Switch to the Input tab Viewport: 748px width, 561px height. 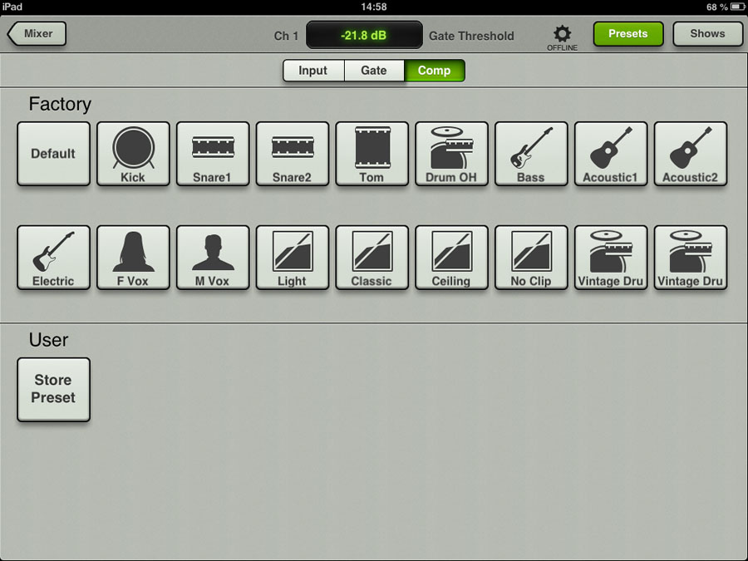(x=313, y=71)
